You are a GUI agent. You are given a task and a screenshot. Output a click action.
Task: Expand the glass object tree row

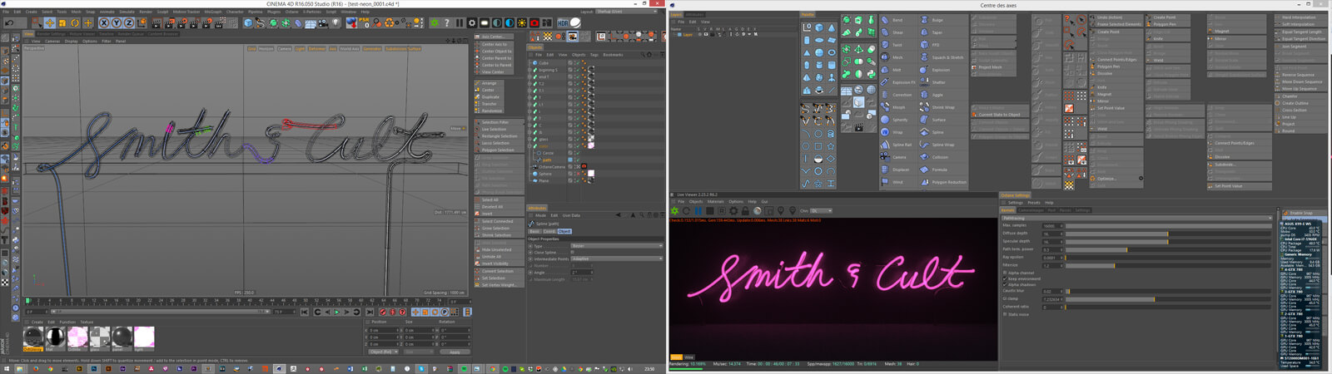529,139
